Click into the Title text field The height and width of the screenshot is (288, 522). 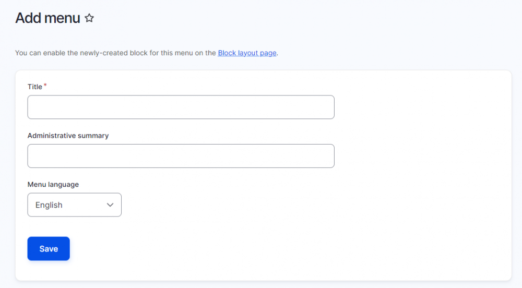(181, 107)
